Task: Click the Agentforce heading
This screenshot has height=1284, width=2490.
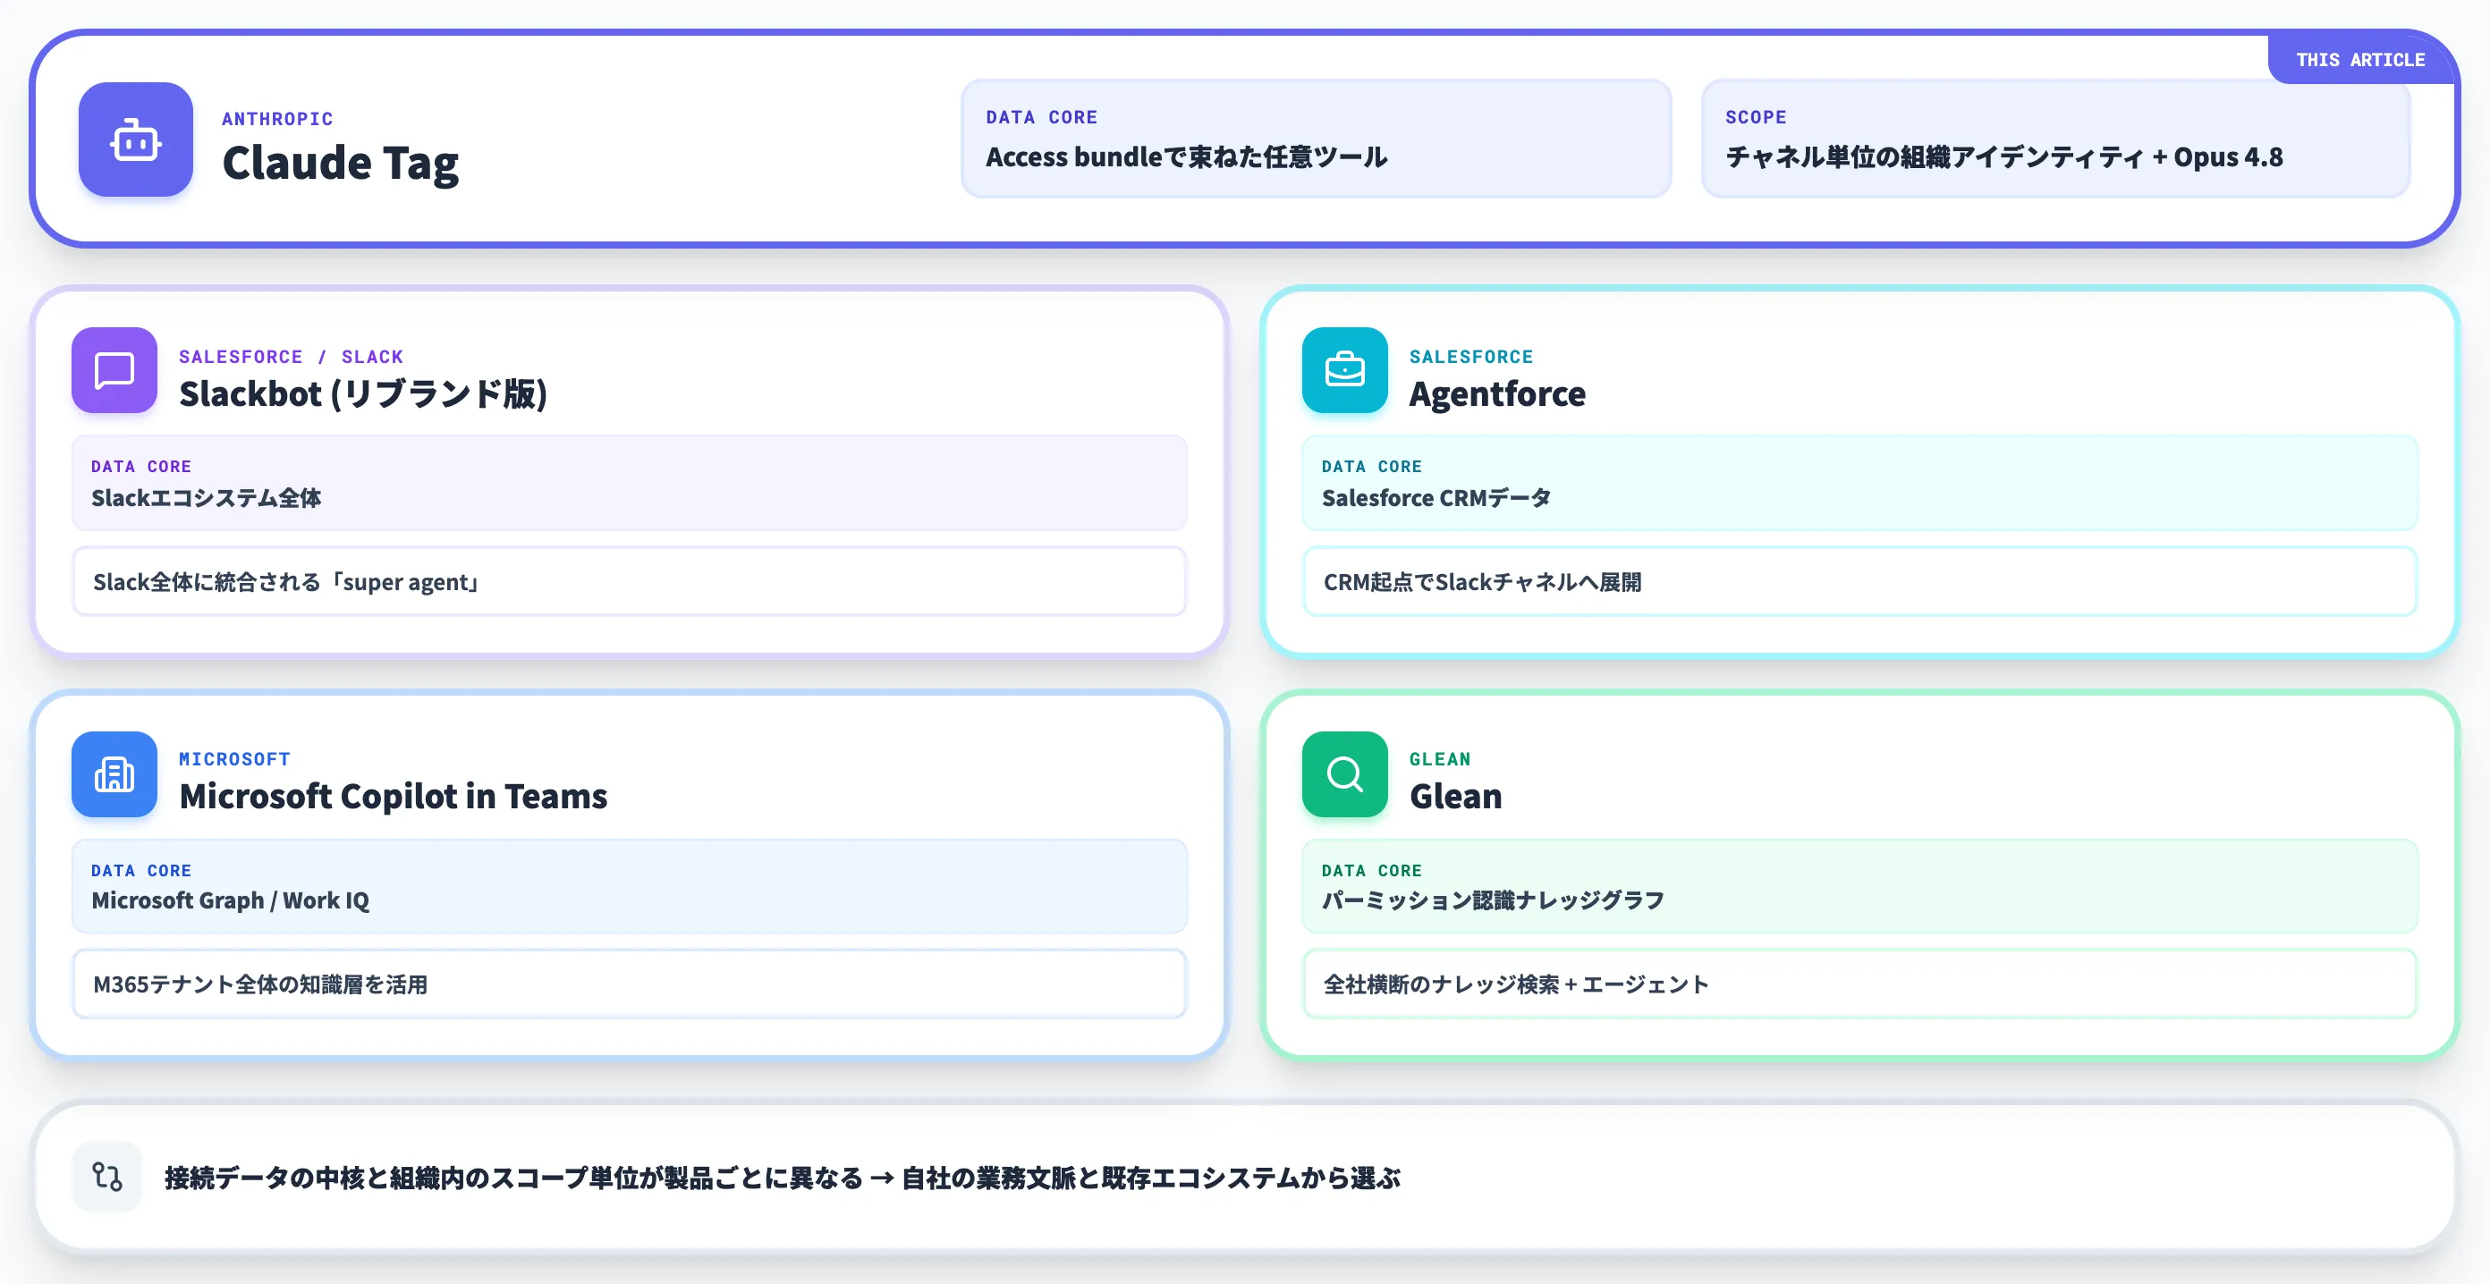Action: 1496,393
